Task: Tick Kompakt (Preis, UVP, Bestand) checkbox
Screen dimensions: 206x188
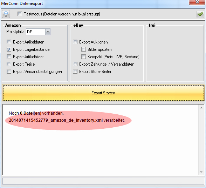Action: point(83,57)
